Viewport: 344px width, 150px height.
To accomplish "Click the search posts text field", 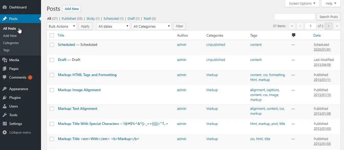I will pyautogui.click(x=295, y=17).
